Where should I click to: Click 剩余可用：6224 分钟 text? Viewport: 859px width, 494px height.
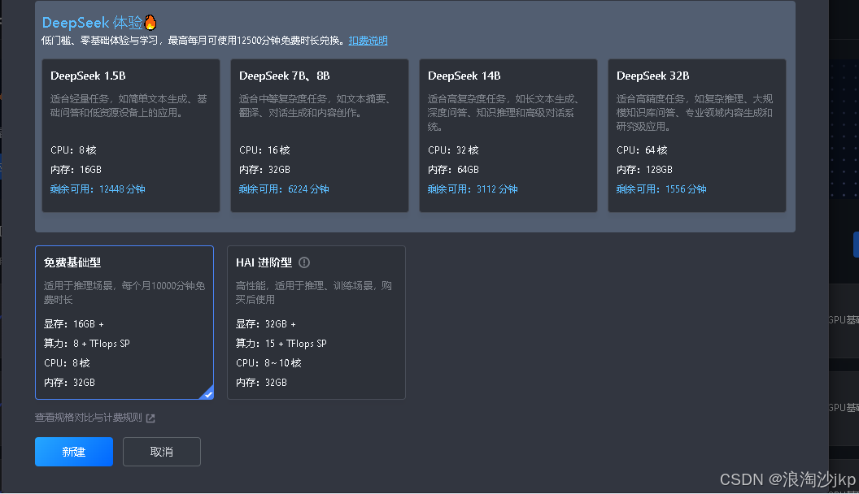pos(284,189)
